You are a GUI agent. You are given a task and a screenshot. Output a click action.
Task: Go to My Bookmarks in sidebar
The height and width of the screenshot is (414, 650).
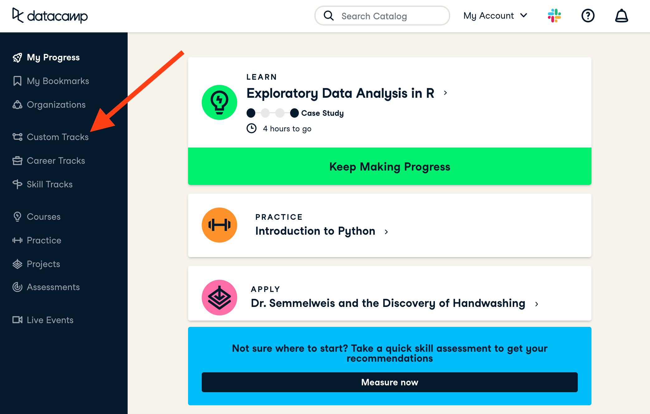[58, 81]
